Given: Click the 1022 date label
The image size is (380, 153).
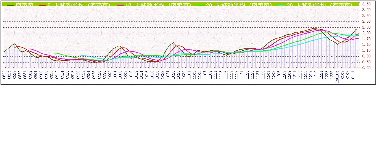Looking at the screenshot, I should click(x=162, y=74).
